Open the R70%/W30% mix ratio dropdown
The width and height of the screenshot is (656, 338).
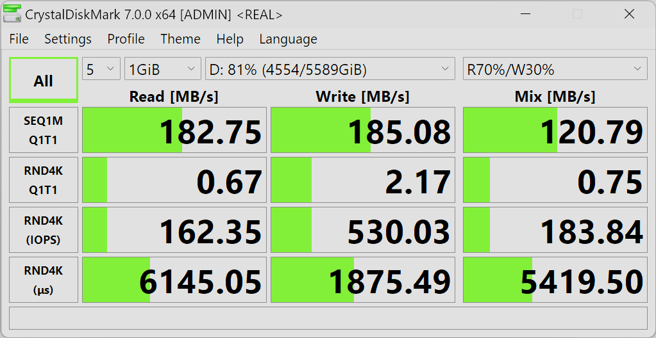point(555,68)
